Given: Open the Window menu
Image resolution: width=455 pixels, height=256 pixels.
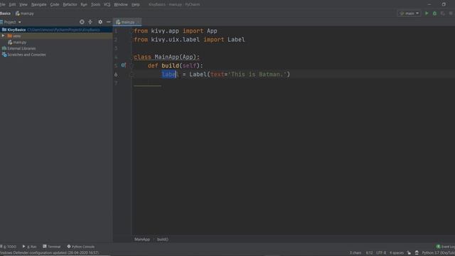Looking at the screenshot, I should tap(121, 4).
